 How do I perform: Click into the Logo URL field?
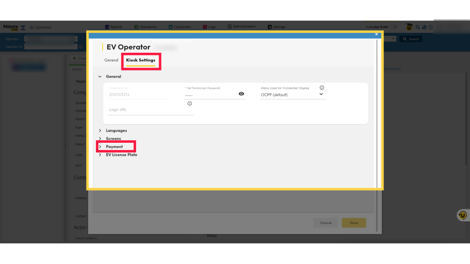[151, 110]
